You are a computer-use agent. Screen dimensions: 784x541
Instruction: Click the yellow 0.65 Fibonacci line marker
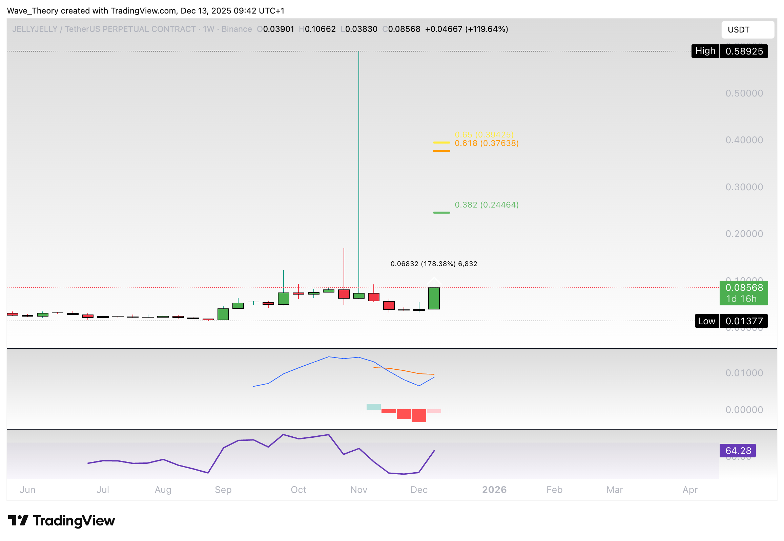(441, 143)
